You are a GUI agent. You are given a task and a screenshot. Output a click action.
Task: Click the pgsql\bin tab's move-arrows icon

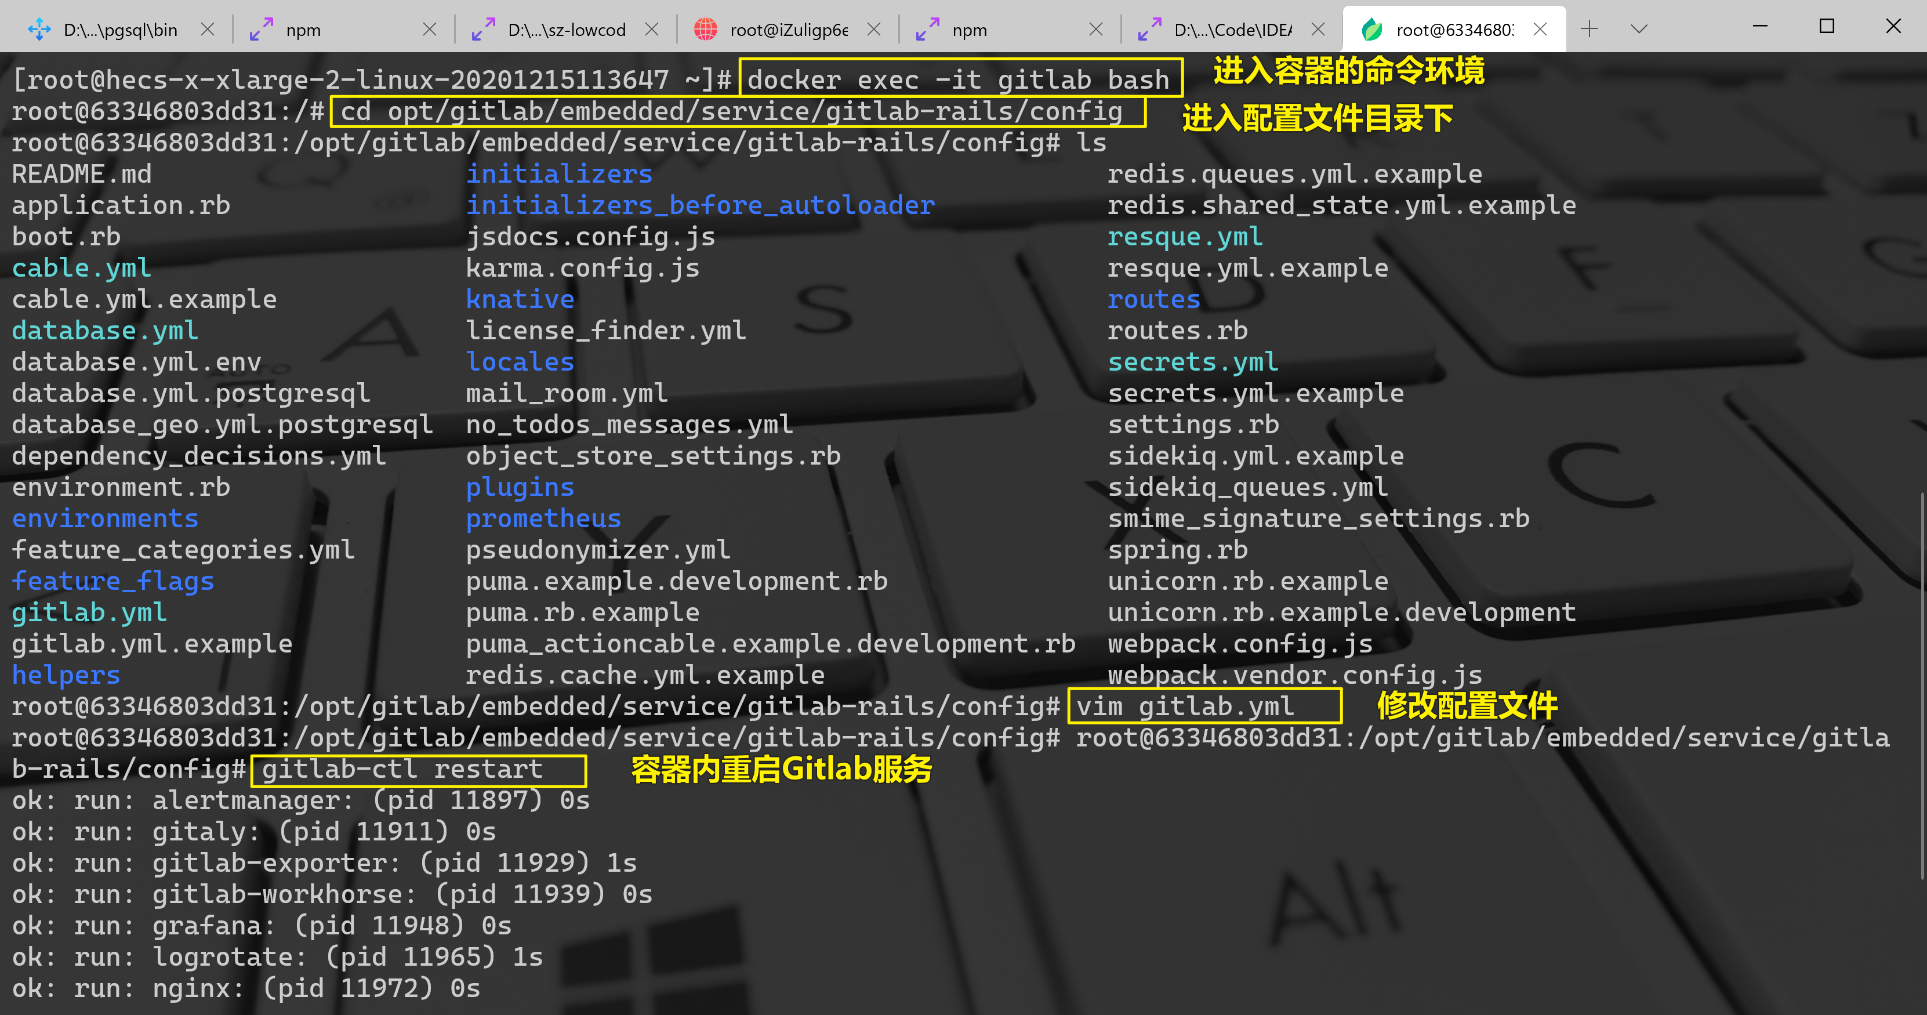pos(39,30)
